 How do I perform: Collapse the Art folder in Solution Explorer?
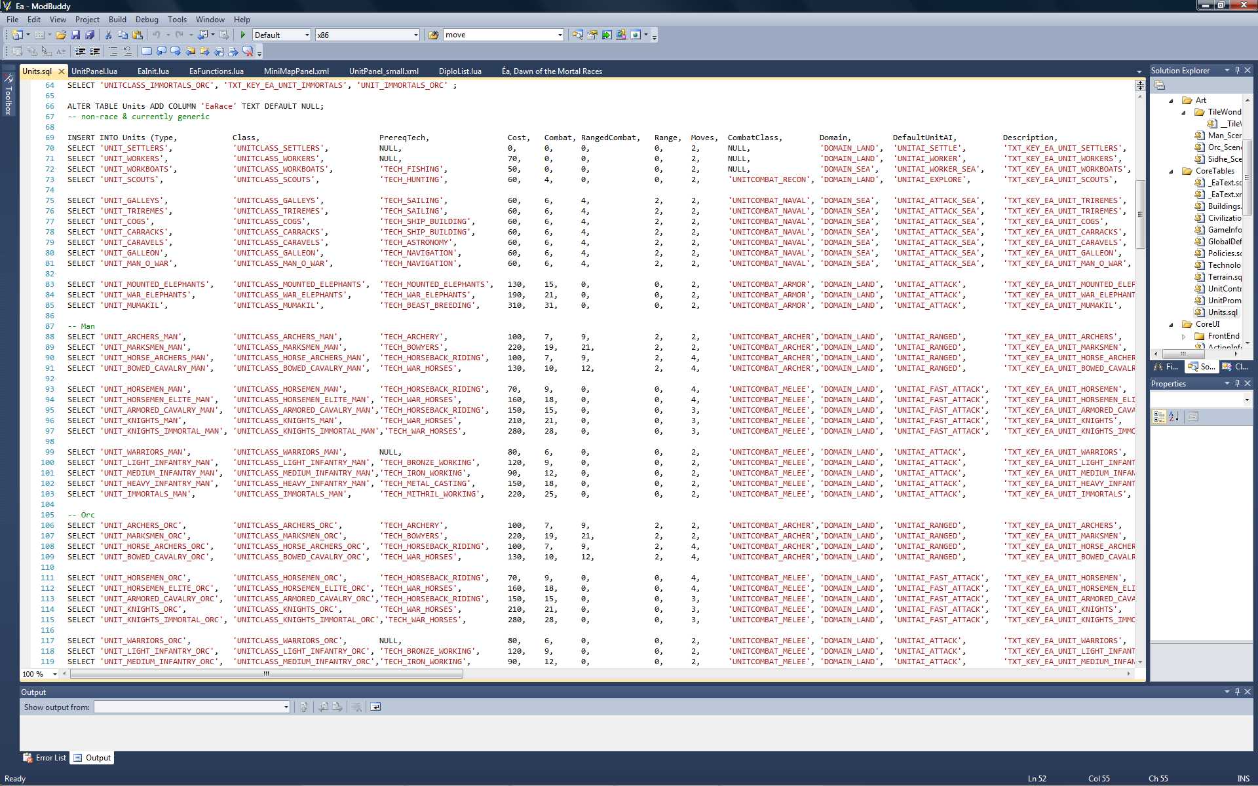[x=1171, y=101]
